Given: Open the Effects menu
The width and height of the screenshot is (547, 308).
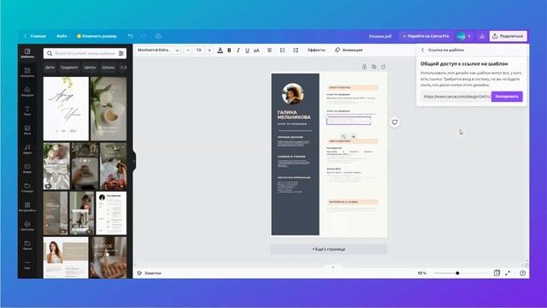Looking at the screenshot, I should (x=316, y=50).
